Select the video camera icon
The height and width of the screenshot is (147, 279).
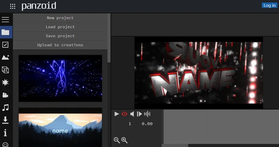click(5, 95)
